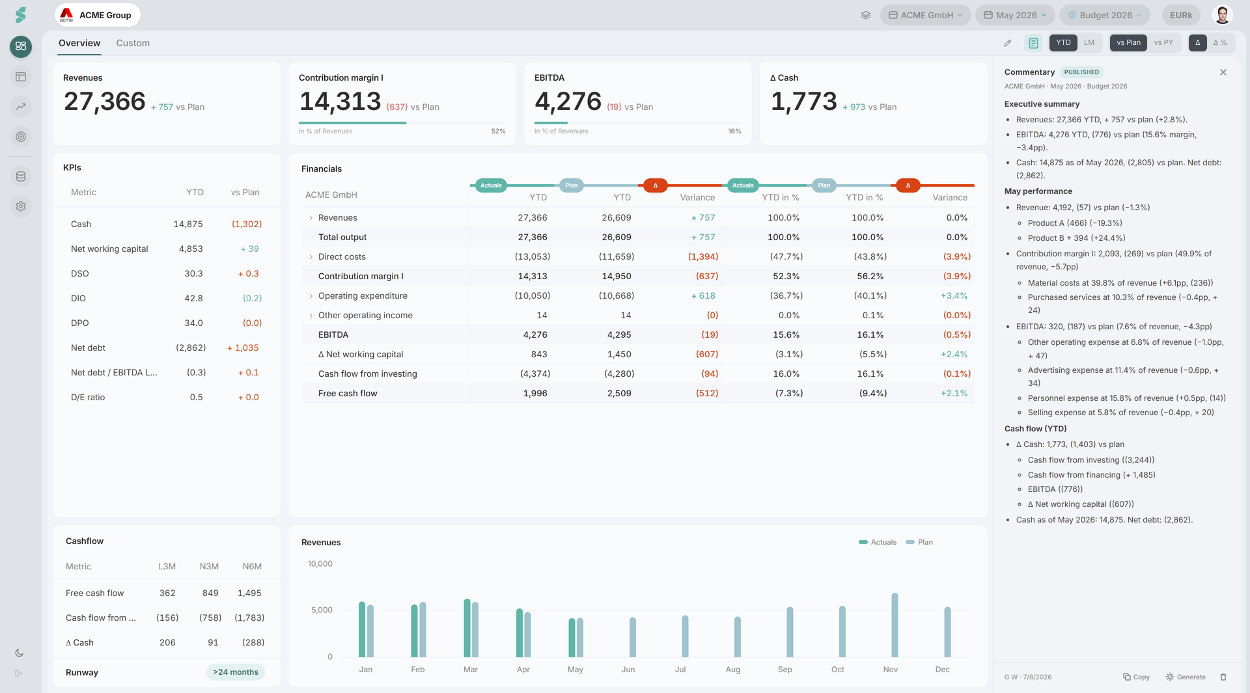Toggle dark mode moon icon
The image size is (1250, 693).
(x=19, y=653)
